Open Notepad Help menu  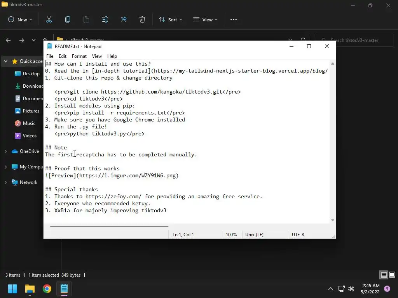click(x=112, y=56)
